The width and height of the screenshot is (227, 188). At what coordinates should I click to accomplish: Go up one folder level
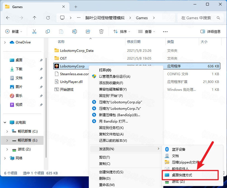coord(34,18)
